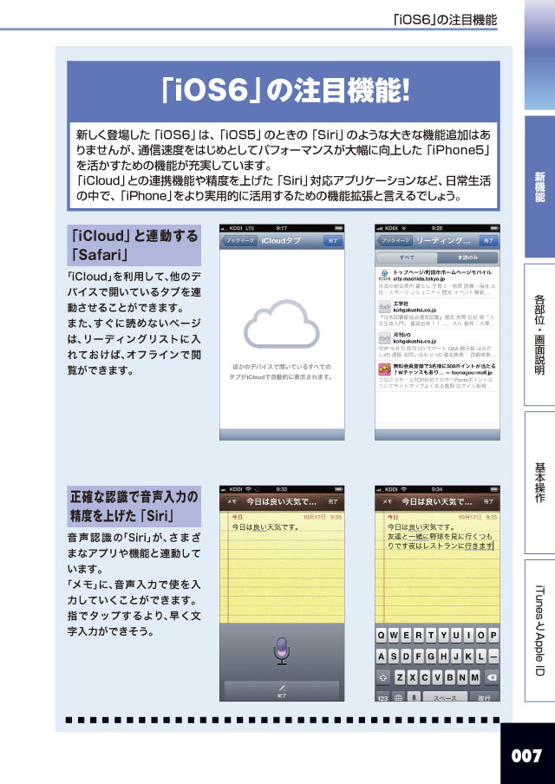Screen dimensions: 555x784
Task: Open トップページ/町田市ホームページモバイル reading list entry
Action: click(x=438, y=282)
